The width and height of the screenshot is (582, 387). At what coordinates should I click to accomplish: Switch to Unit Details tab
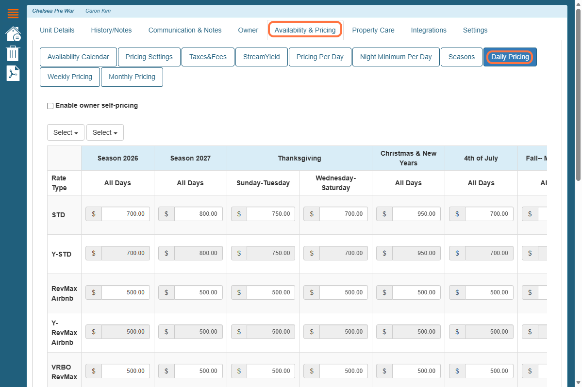pos(57,30)
